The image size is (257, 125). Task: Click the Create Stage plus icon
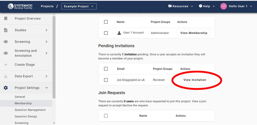click(6, 65)
